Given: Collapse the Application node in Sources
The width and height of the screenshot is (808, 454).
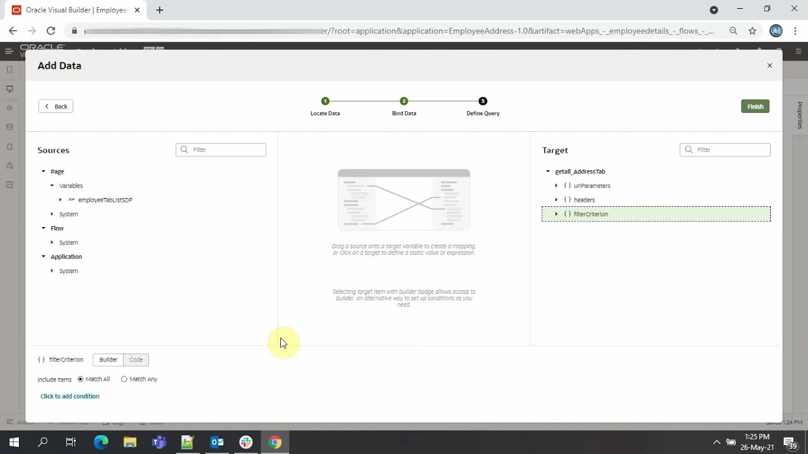Looking at the screenshot, I should coord(44,257).
